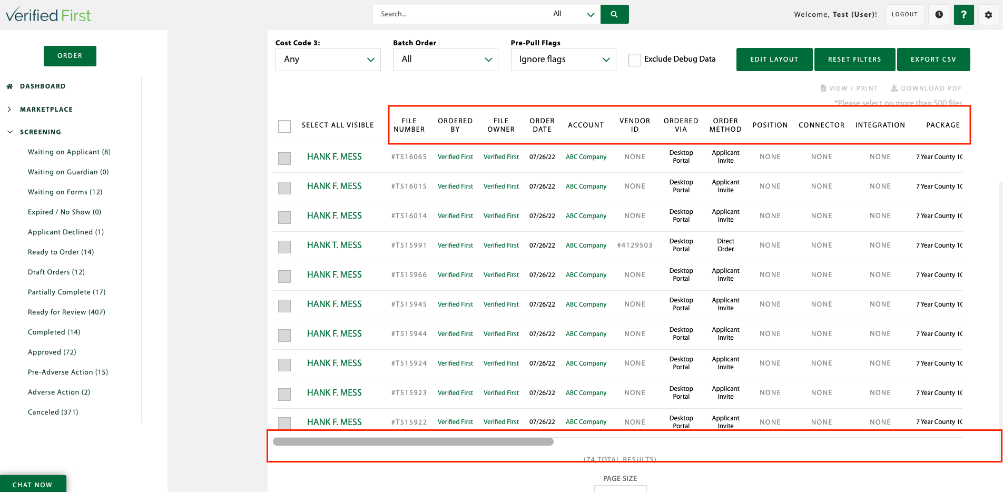Open the Pre-Pull Flags dropdown

point(564,60)
